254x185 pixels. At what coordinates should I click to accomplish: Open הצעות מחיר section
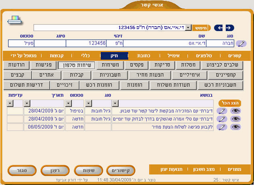tap(150, 75)
